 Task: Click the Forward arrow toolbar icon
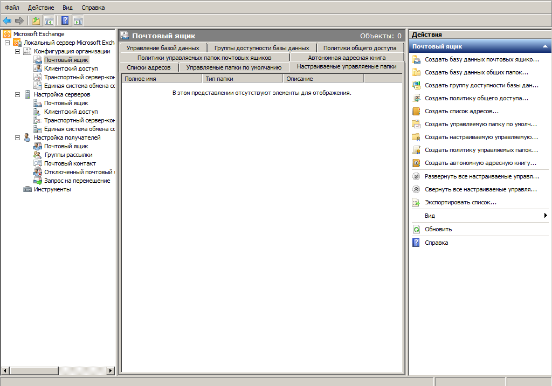[x=19, y=21]
